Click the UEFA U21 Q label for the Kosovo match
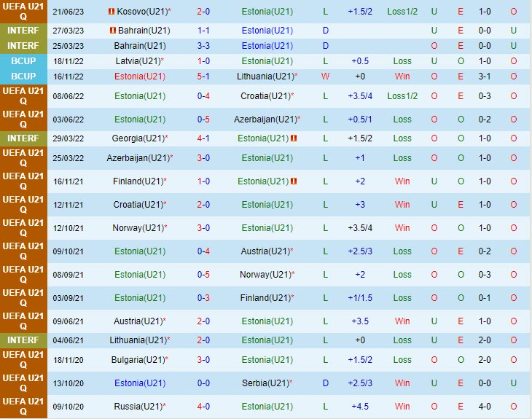This screenshot has height=419, width=532. 23,12
